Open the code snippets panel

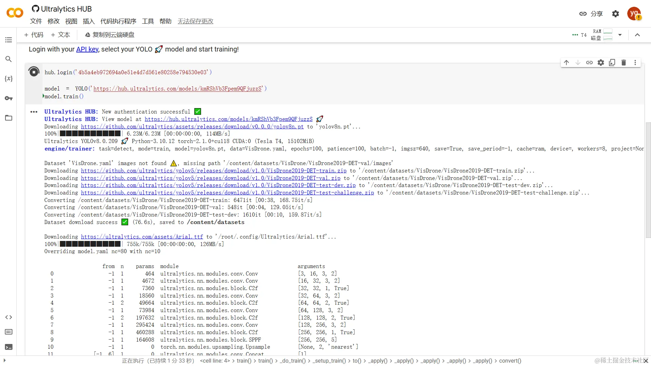point(8,317)
